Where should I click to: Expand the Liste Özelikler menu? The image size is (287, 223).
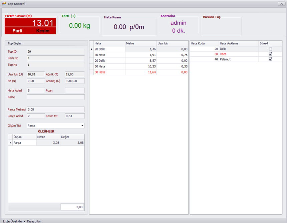click(14, 221)
